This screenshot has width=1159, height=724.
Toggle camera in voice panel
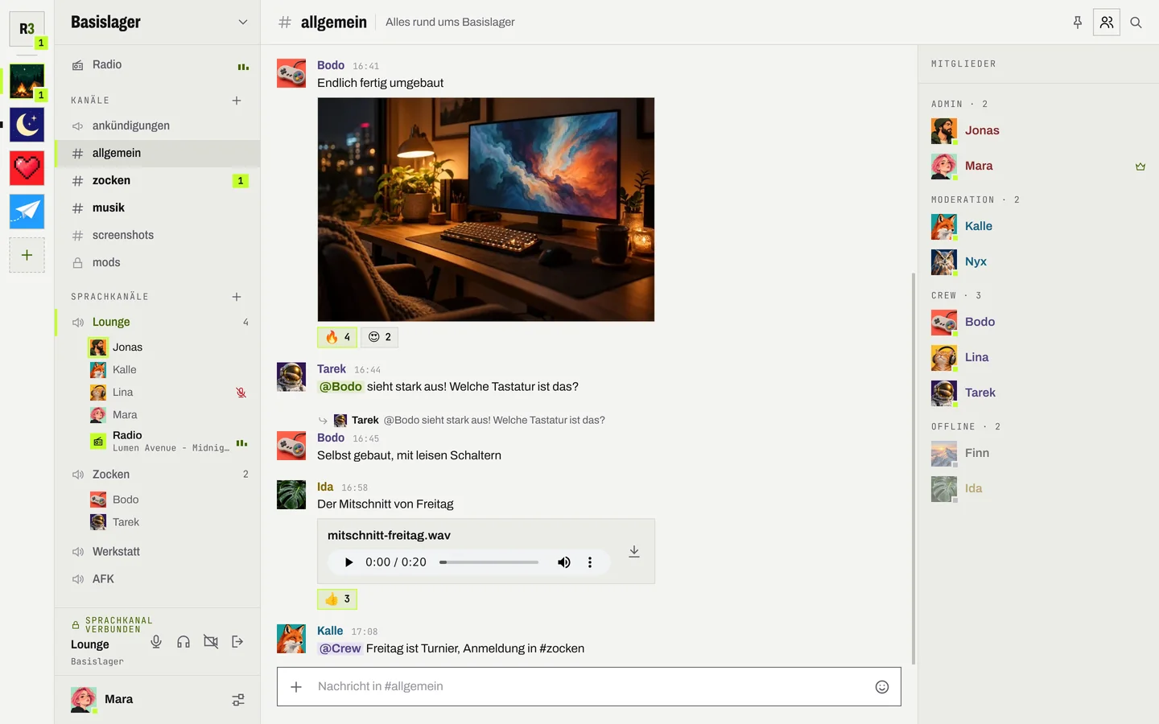[211, 641]
